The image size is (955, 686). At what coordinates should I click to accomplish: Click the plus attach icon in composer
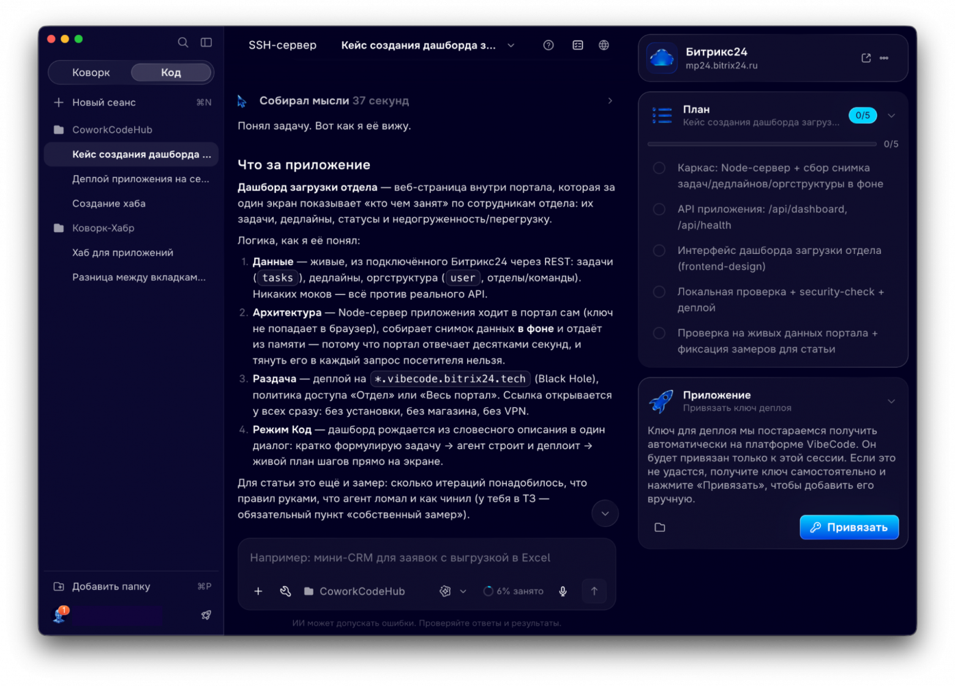[258, 591]
